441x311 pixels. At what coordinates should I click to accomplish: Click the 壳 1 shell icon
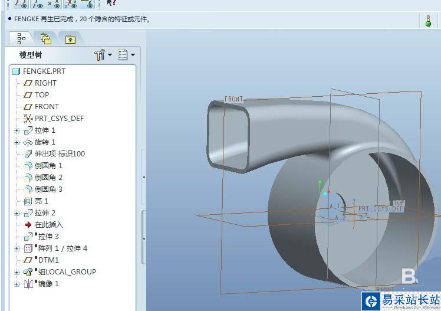(28, 201)
